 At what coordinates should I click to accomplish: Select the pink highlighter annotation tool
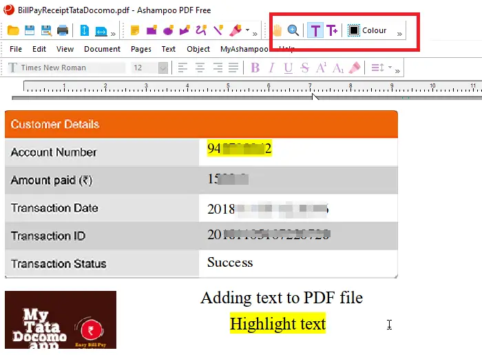pos(235,30)
